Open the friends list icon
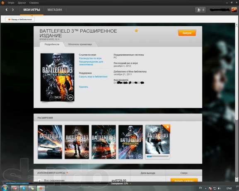The width and height of the screenshot is (239, 191). (198, 10)
